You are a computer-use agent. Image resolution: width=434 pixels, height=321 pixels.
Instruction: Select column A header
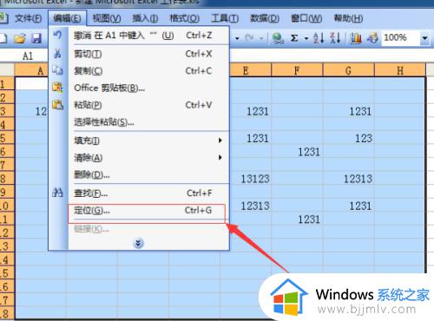[x=31, y=70]
